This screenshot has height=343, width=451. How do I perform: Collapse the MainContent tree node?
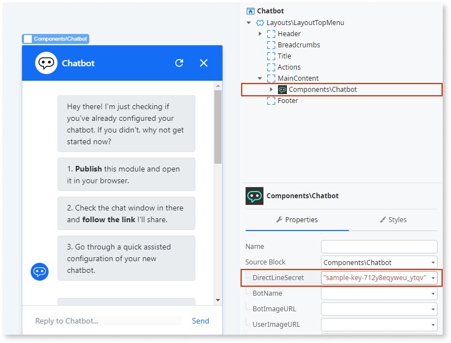pyautogui.click(x=259, y=78)
